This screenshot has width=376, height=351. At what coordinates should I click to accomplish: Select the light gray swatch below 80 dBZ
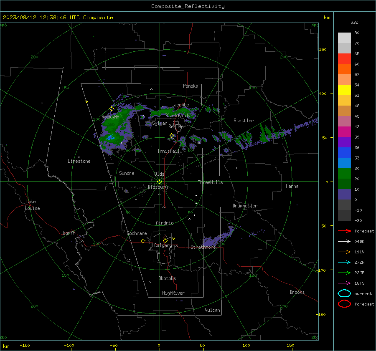coord(344,38)
